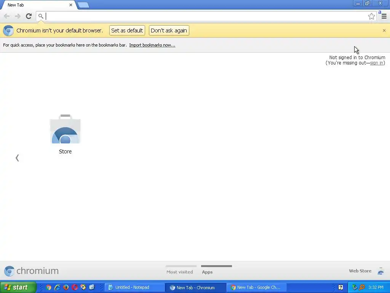Image resolution: width=390 pixels, height=293 pixels.
Task: Open the Chromium hamburger menu
Action: 384,16
